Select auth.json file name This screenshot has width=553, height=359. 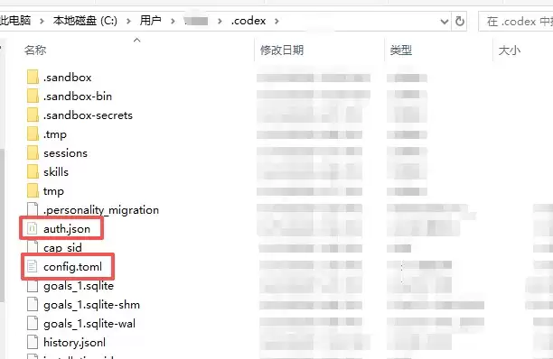click(67, 229)
